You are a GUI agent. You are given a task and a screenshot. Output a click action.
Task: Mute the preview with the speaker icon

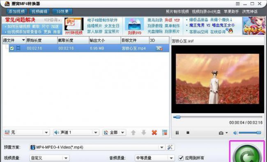point(235,133)
